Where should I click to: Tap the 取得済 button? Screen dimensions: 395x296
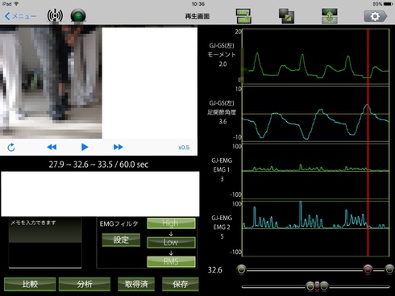136,284
